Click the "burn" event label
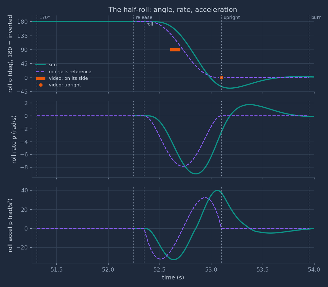Viewport: 328px width, 287px height. pos(316,18)
